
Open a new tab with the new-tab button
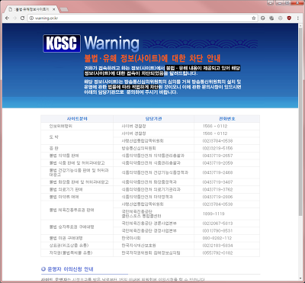click(64, 10)
